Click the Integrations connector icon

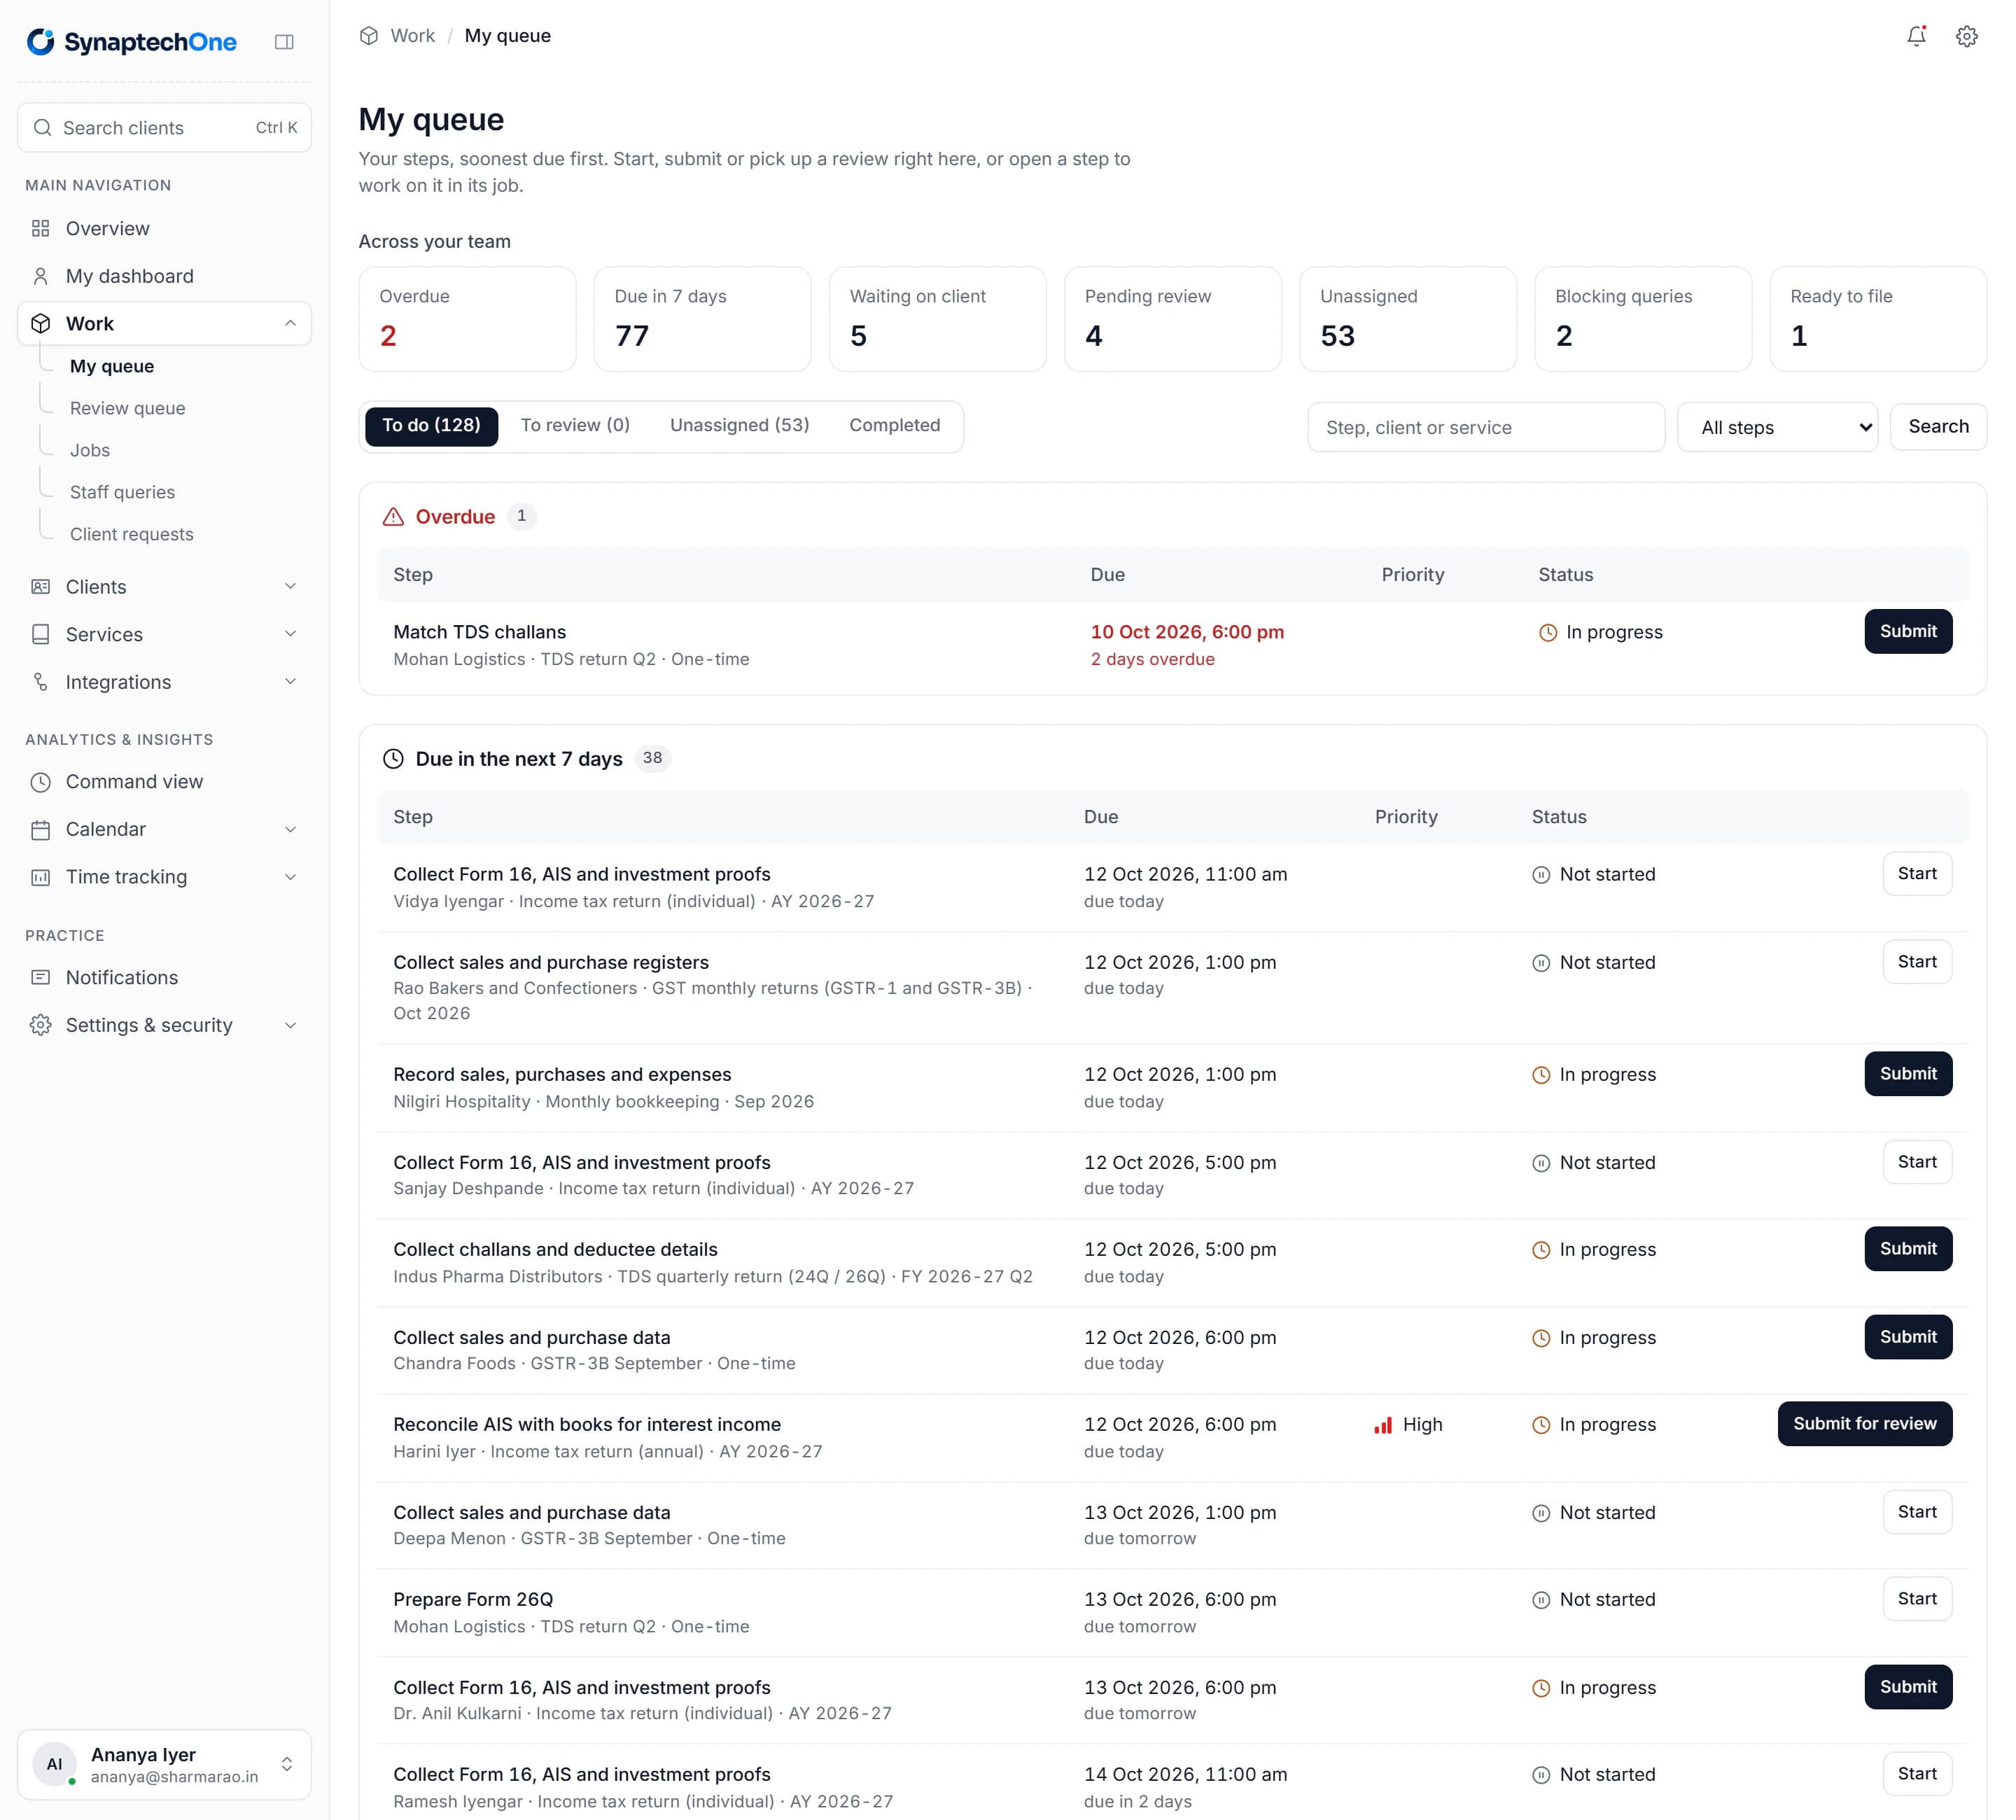click(x=40, y=682)
